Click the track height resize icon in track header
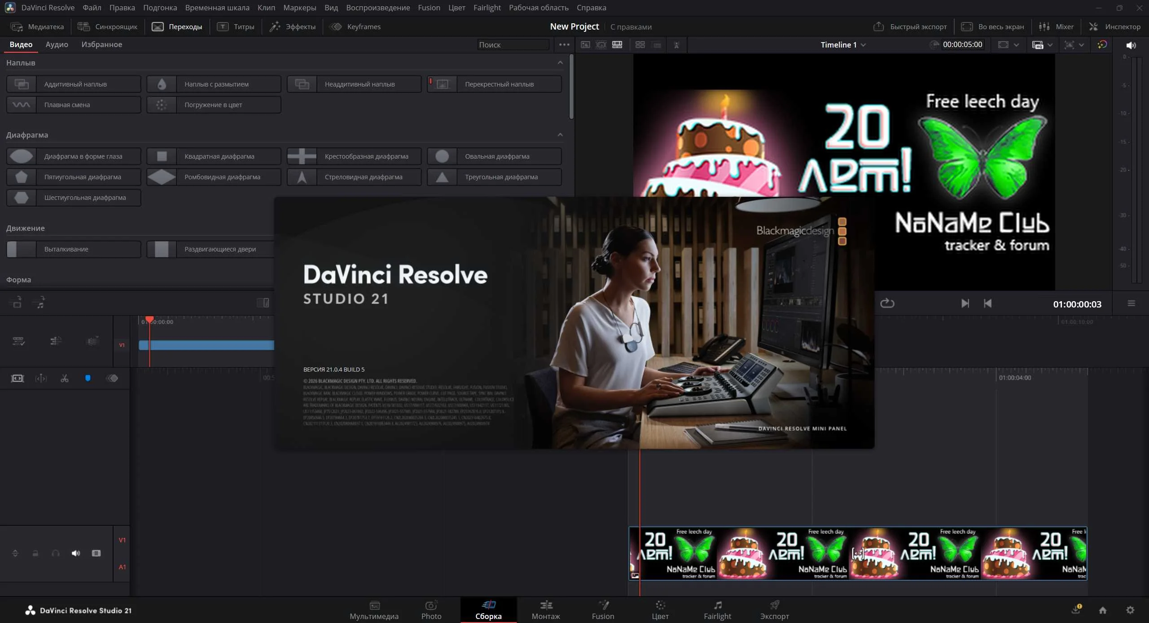The image size is (1149, 623). click(15, 554)
